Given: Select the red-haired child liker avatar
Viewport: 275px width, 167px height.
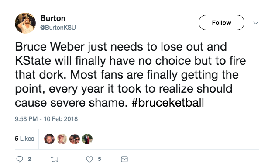Looking at the screenshot, I should point(62,139).
